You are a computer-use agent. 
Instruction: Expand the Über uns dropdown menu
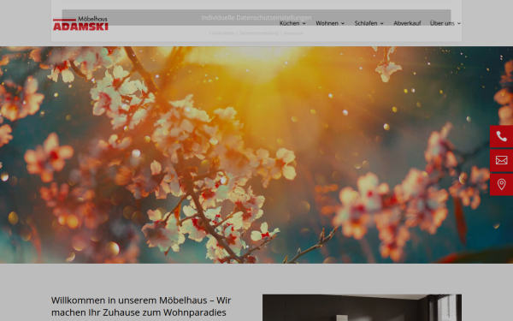point(445,23)
